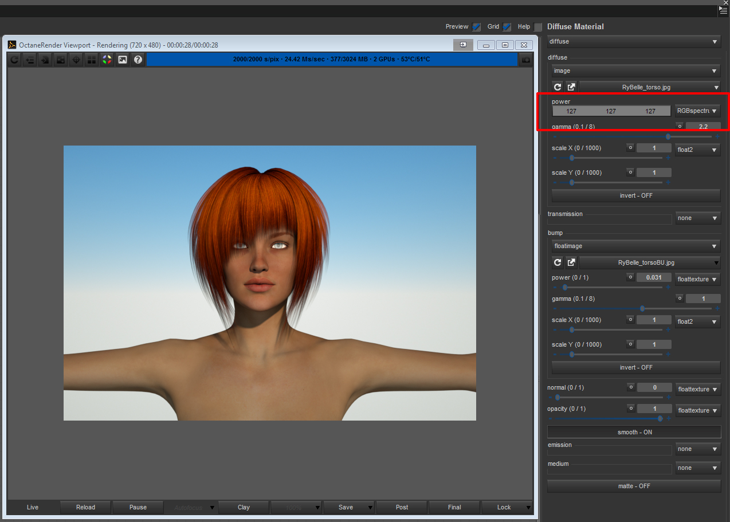The image size is (730, 522).
Task: Click the scale X value field under diffuse
Action: (654, 148)
